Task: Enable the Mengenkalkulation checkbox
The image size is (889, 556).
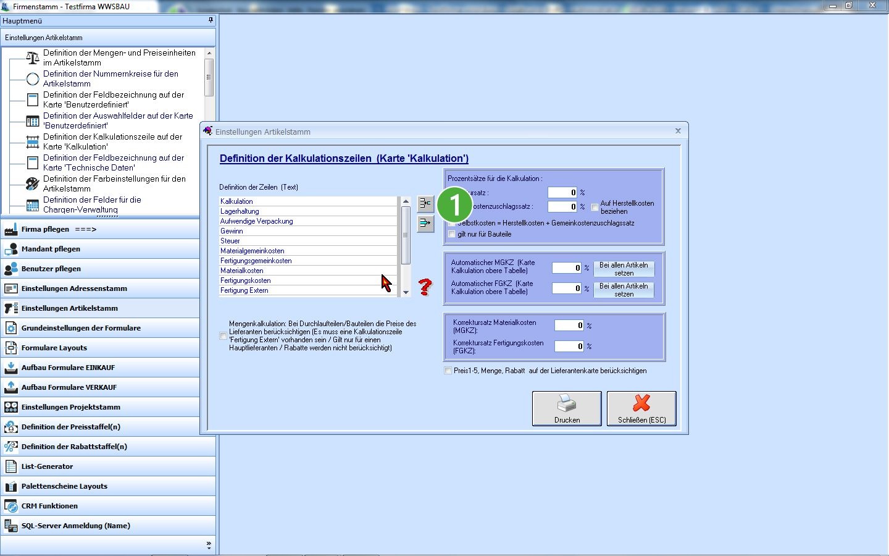Action: tap(223, 336)
